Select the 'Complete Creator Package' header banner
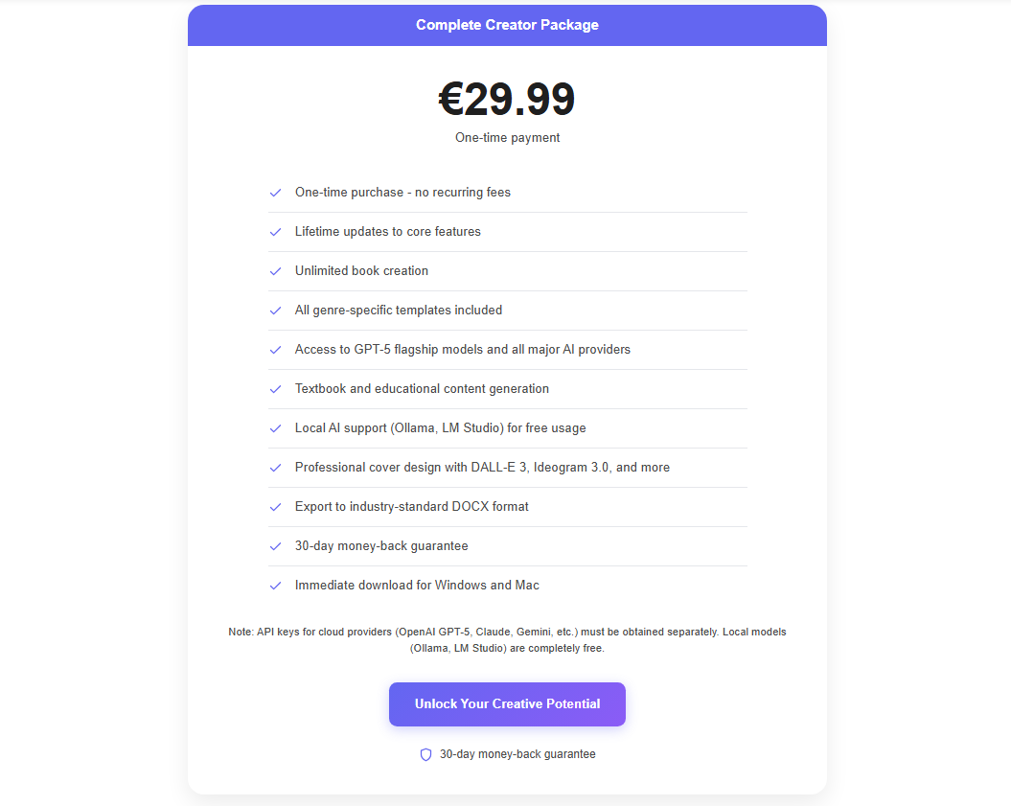The image size is (1011, 806). [x=507, y=25]
